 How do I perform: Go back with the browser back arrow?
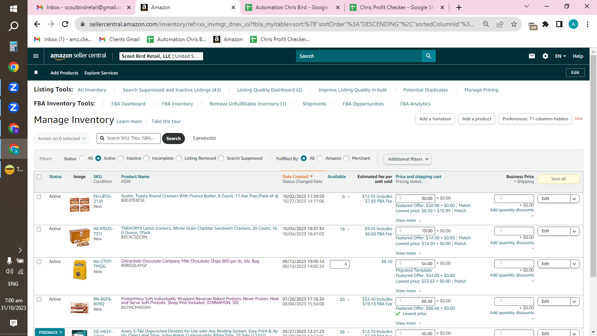37,24
